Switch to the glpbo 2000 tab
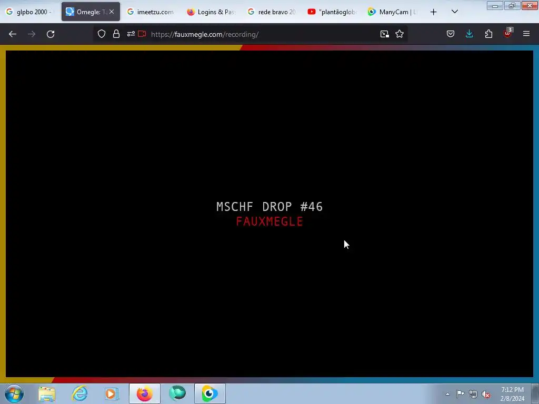This screenshot has width=539, height=404. (30, 12)
